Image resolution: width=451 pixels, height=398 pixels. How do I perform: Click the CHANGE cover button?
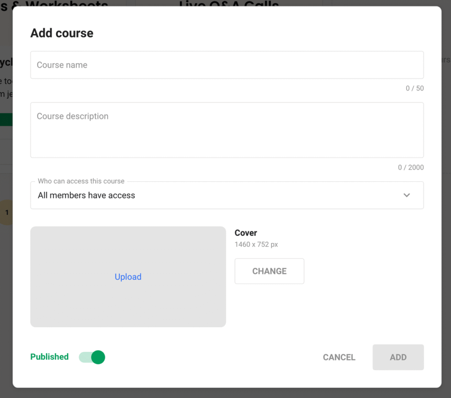pyautogui.click(x=269, y=271)
